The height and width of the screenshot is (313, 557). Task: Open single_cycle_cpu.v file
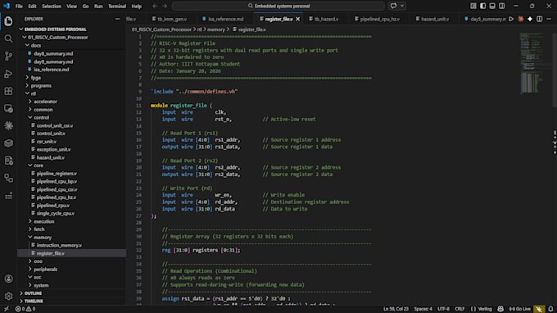click(56, 213)
